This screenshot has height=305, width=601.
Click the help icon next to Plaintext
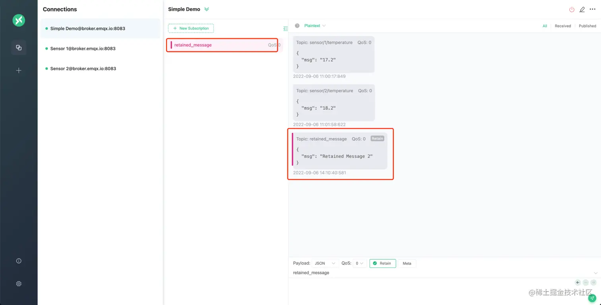(297, 25)
